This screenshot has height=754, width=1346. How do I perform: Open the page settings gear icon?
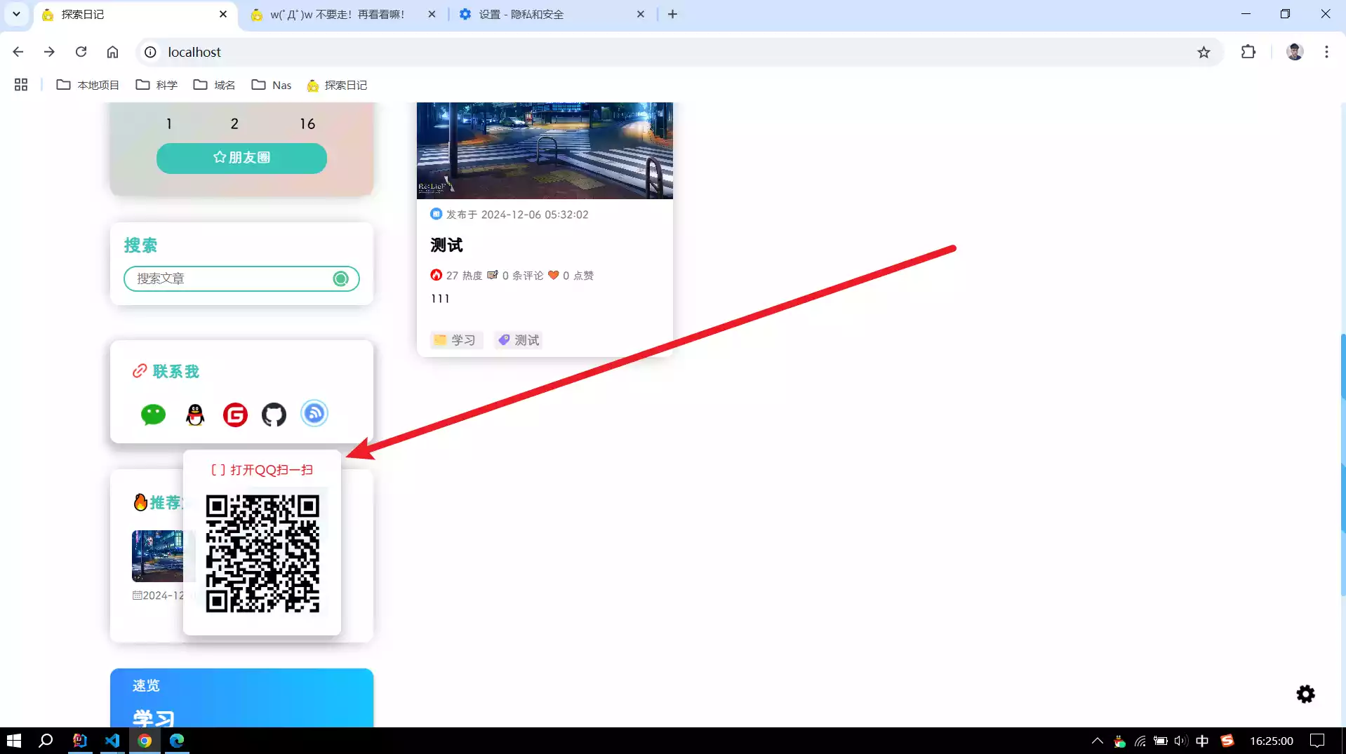point(1305,694)
